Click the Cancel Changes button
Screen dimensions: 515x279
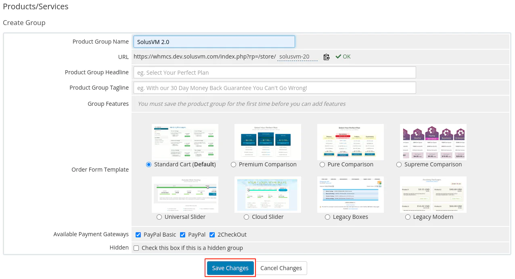[x=281, y=268]
